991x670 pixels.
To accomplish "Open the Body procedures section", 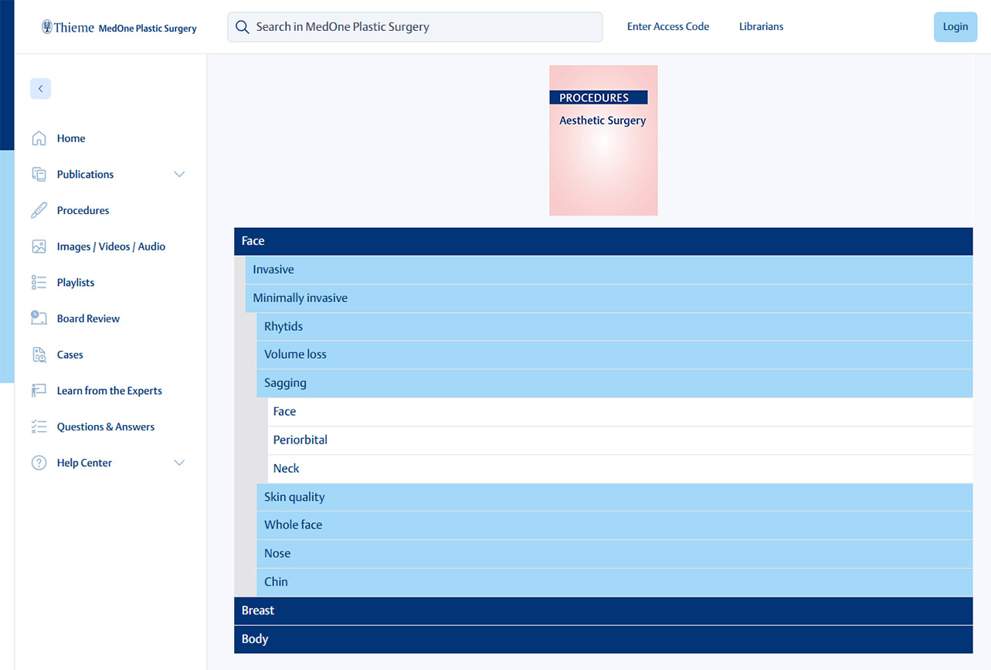I will point(254,638).
